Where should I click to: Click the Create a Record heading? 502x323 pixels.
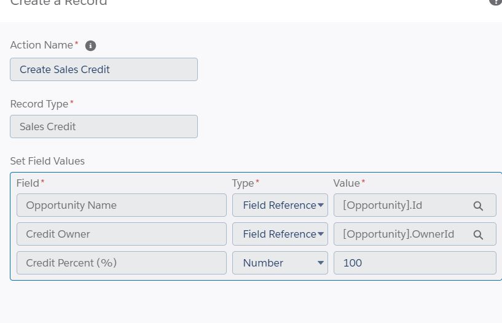point(59,2)
